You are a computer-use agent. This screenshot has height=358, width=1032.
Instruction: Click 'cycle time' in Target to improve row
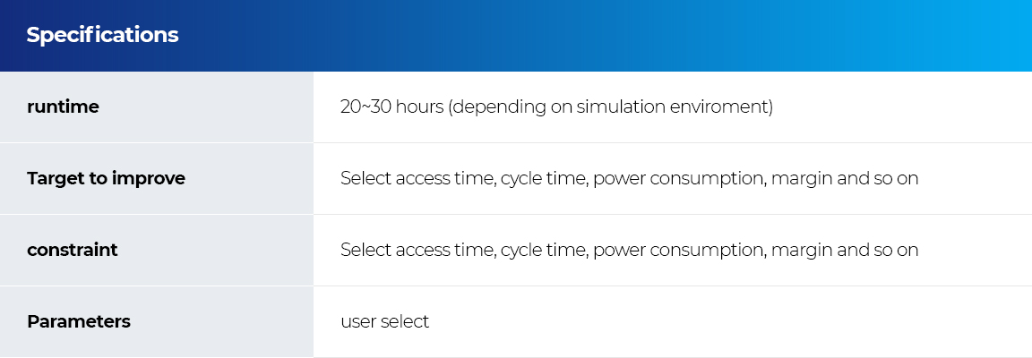coord(544,178)
